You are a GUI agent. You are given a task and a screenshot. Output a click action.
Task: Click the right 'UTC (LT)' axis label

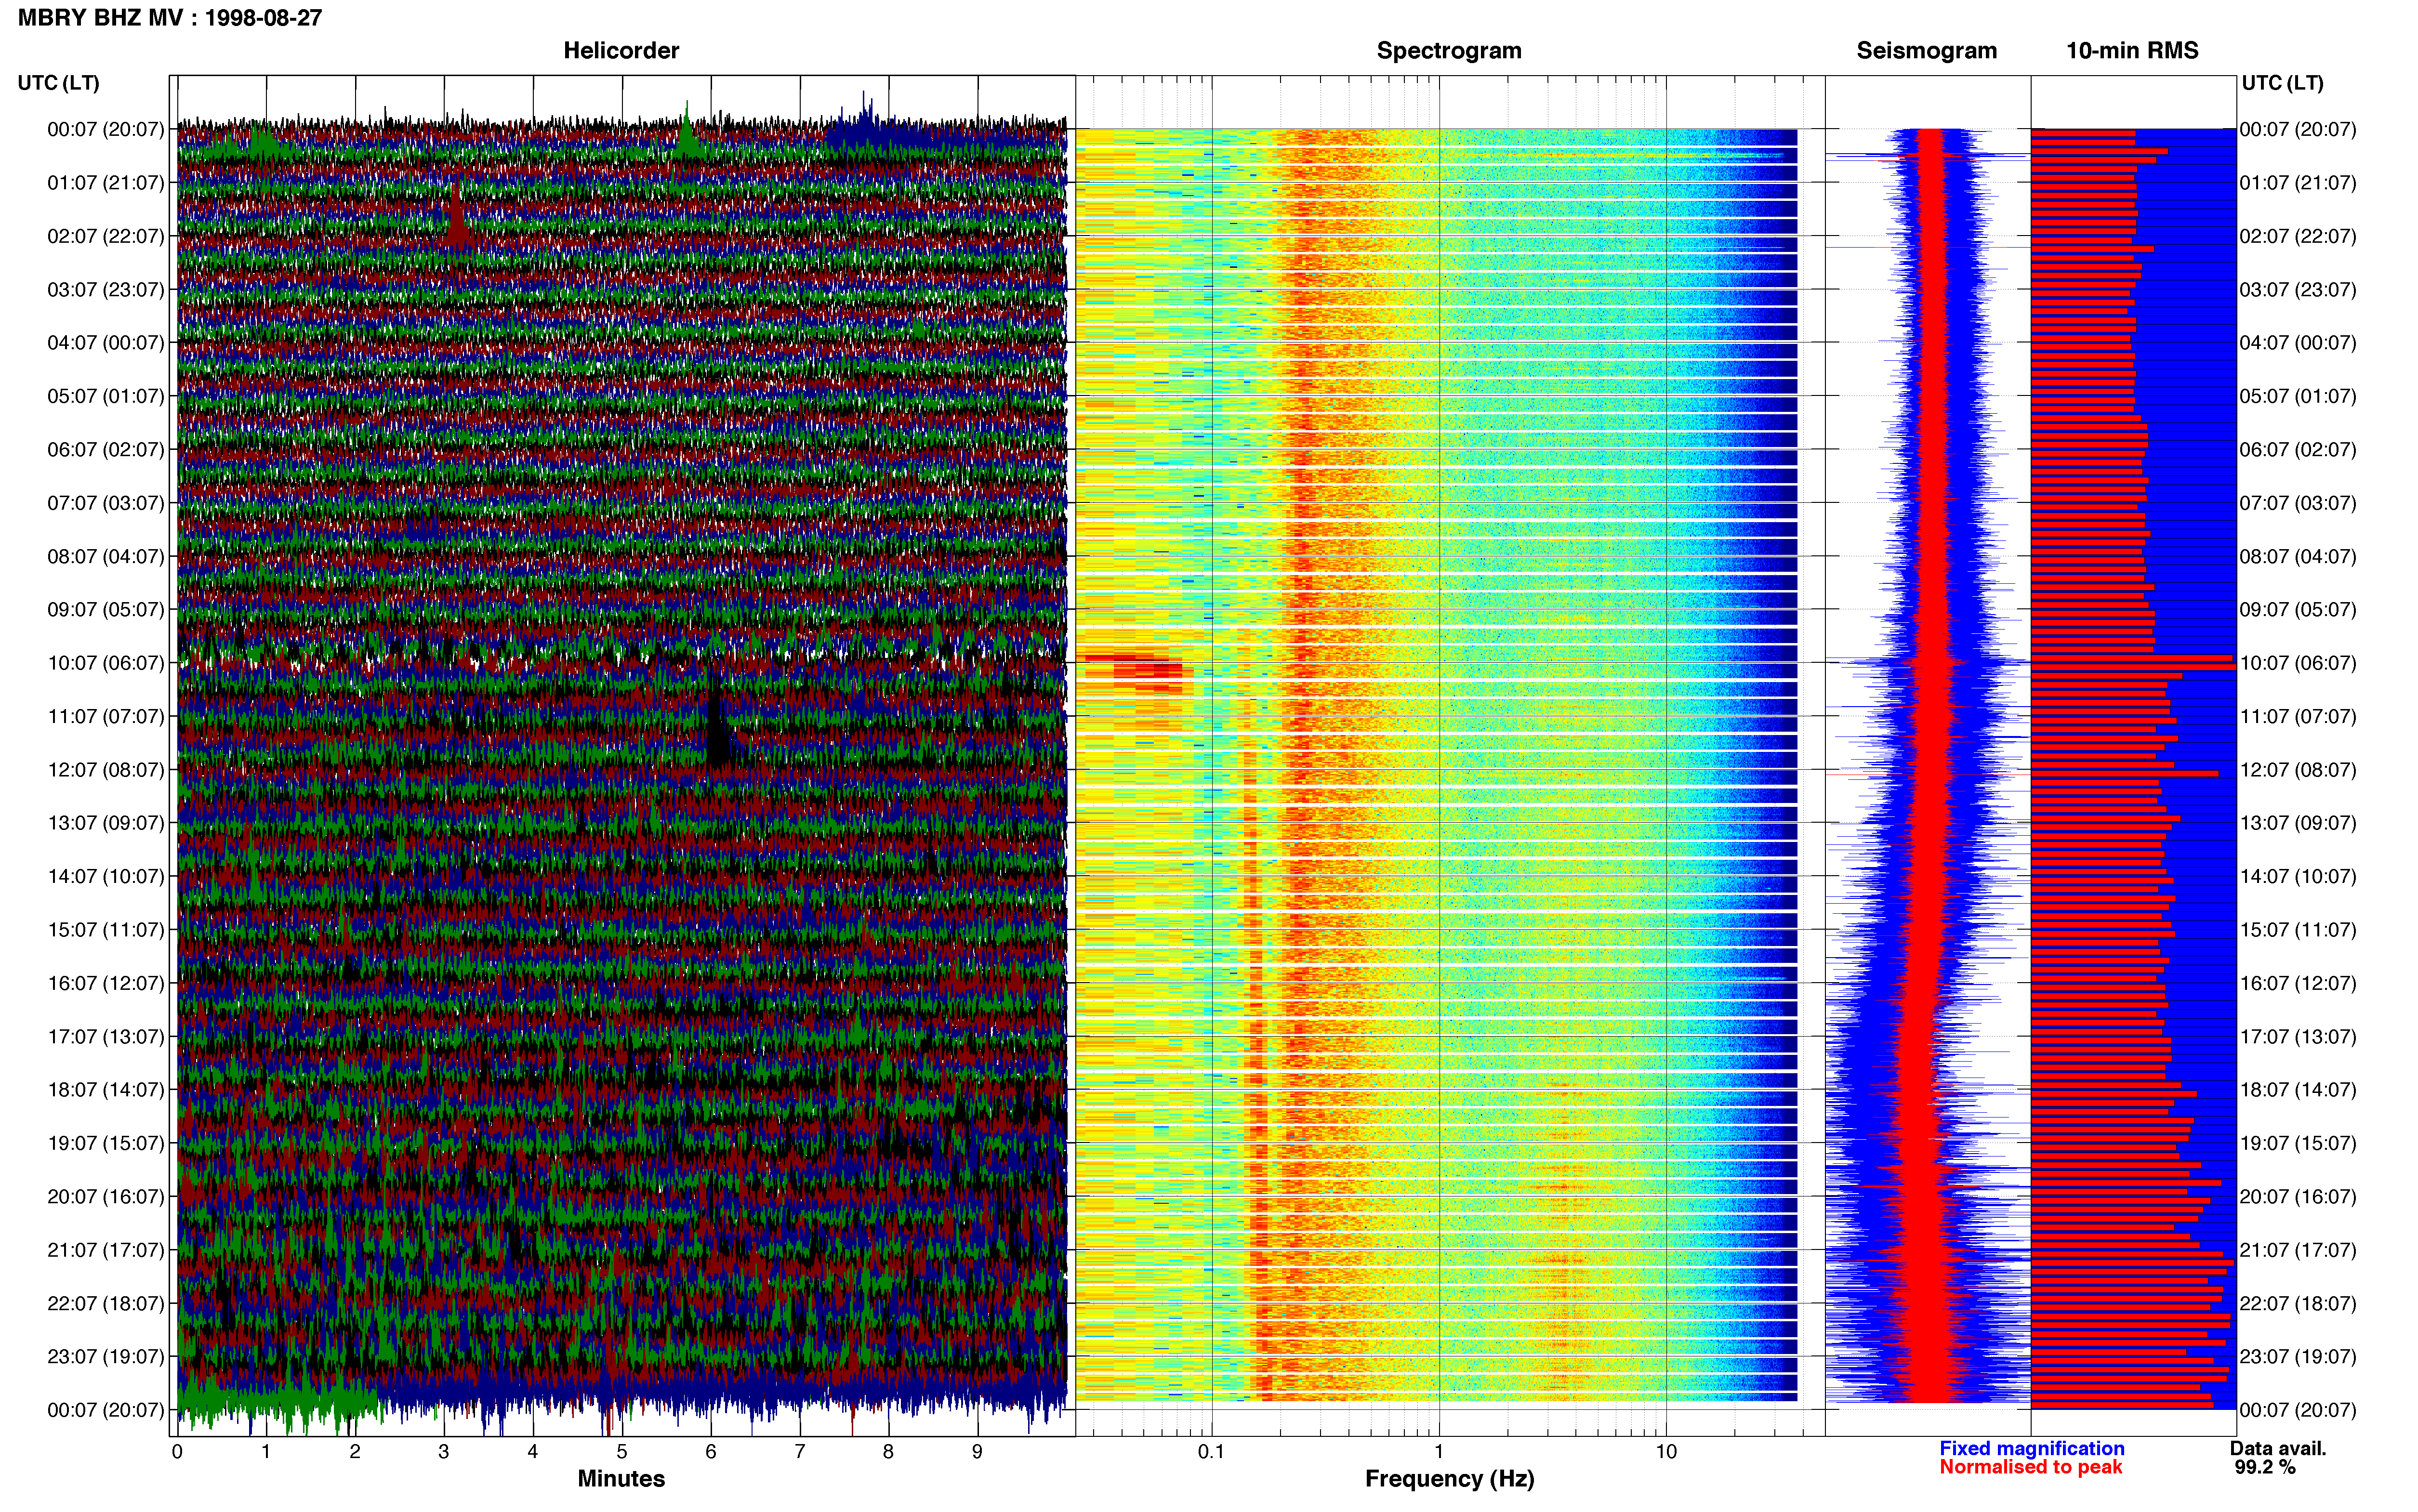[x=2282, y=83]
